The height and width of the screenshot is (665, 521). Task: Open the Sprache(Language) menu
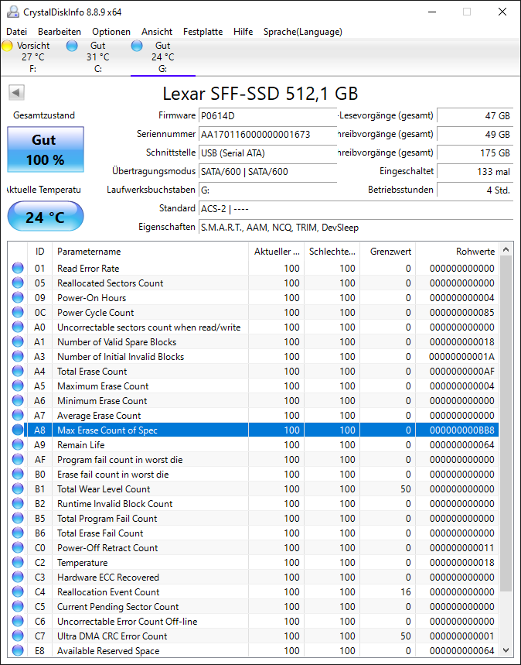[303, 32]
